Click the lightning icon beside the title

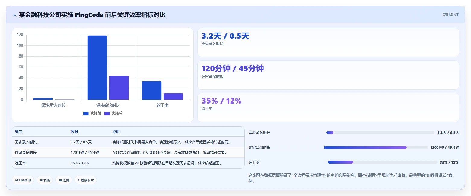coord(14,15)
